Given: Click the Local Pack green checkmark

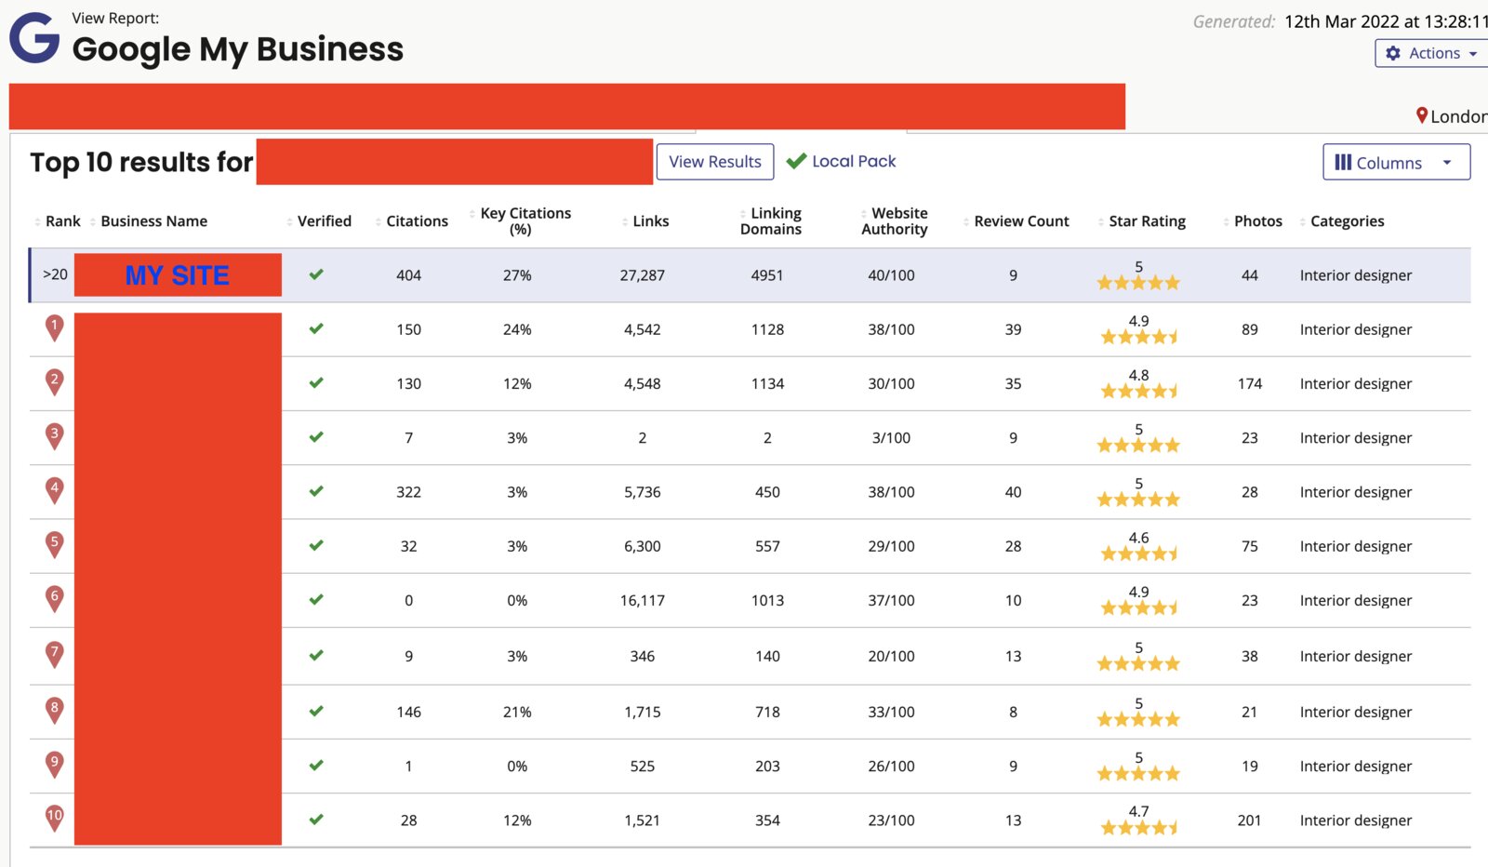Looking at the screenshot, I should coord(796,161).
